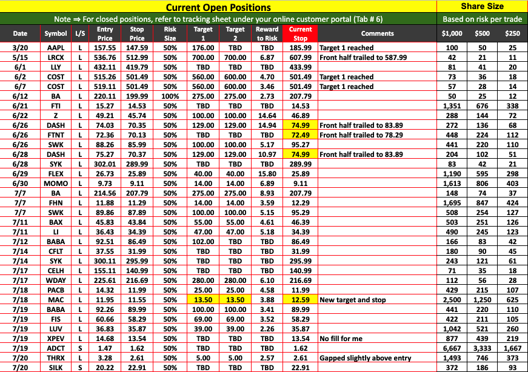Select the Symbol column header
Viewport: 528px width, 372px height.
[x=56, y=33]
